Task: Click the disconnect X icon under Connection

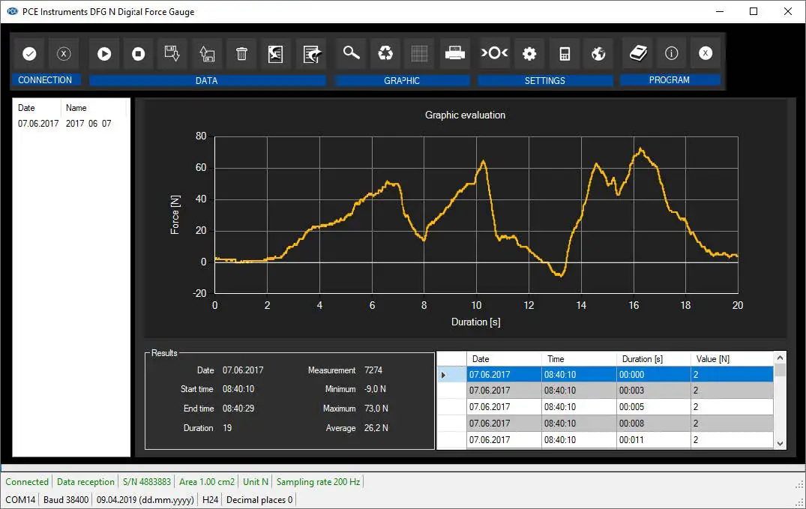Action: [64, 53]
